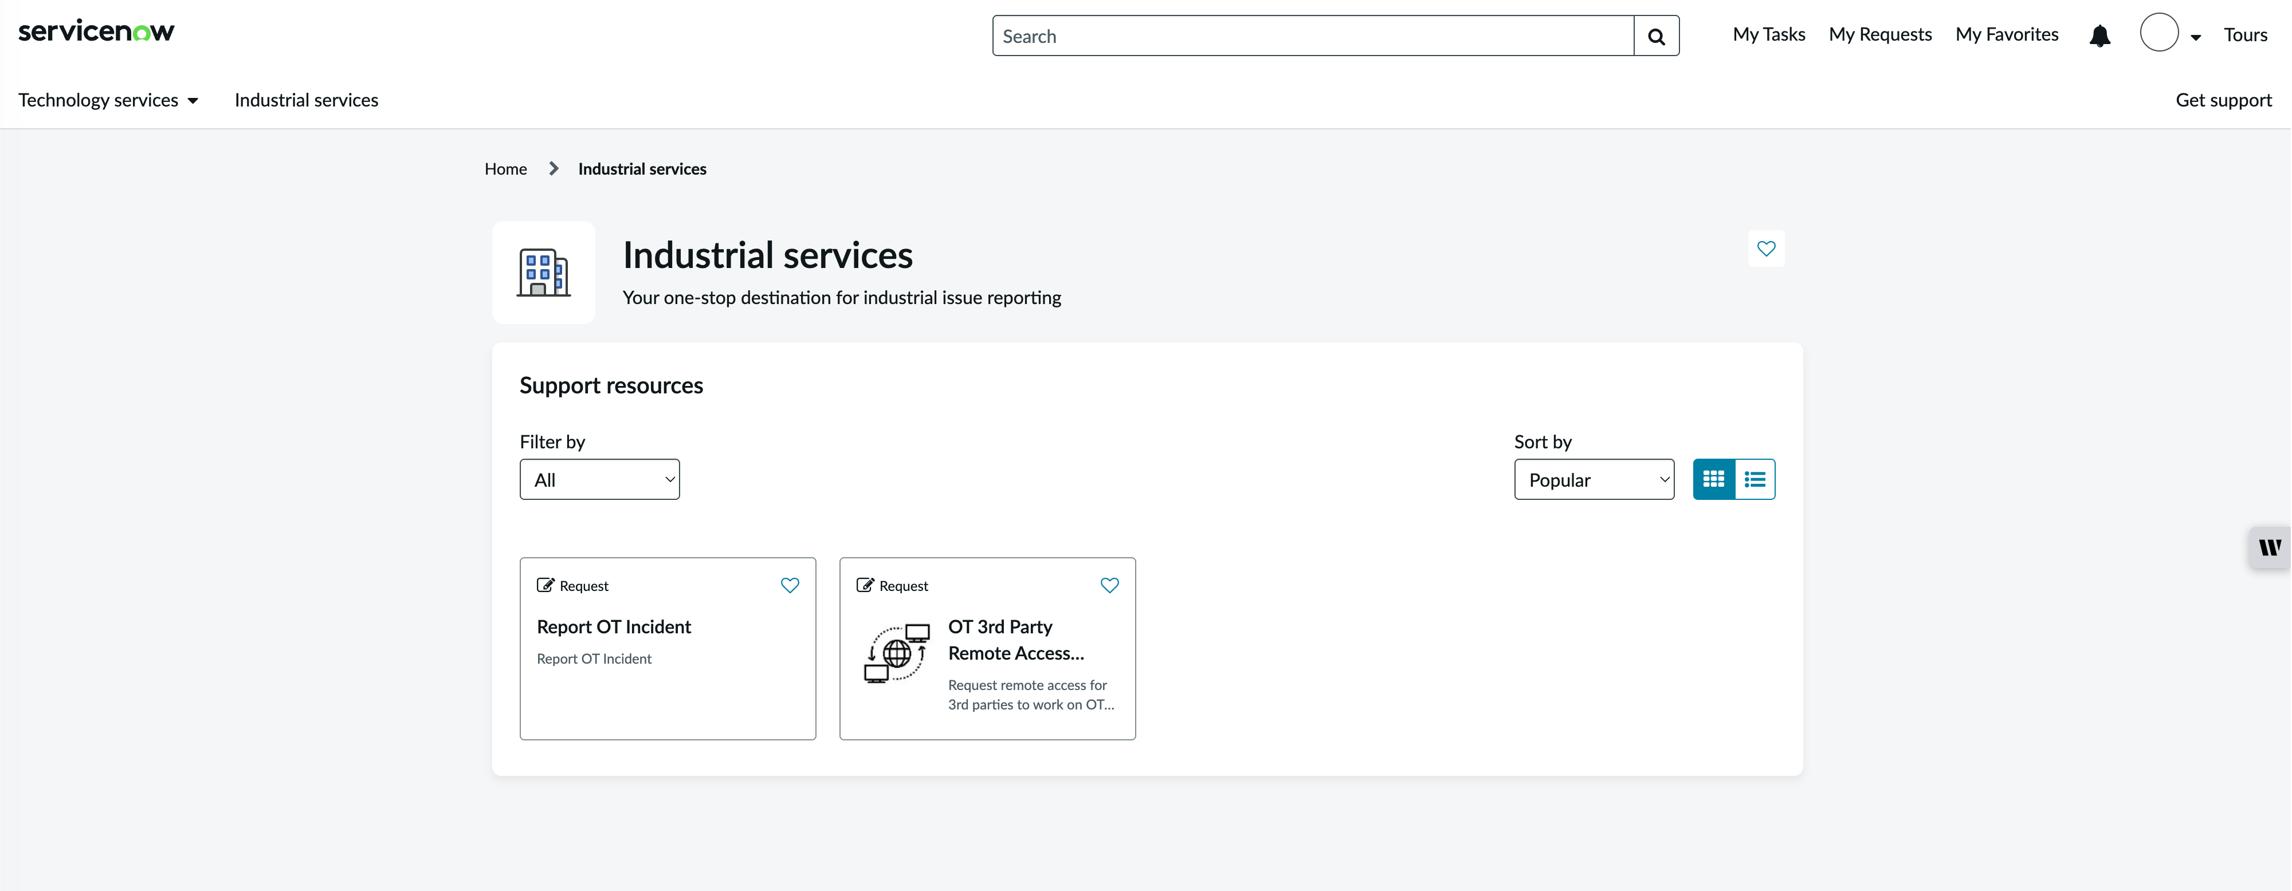Click into the Search field

[1313, 36]
